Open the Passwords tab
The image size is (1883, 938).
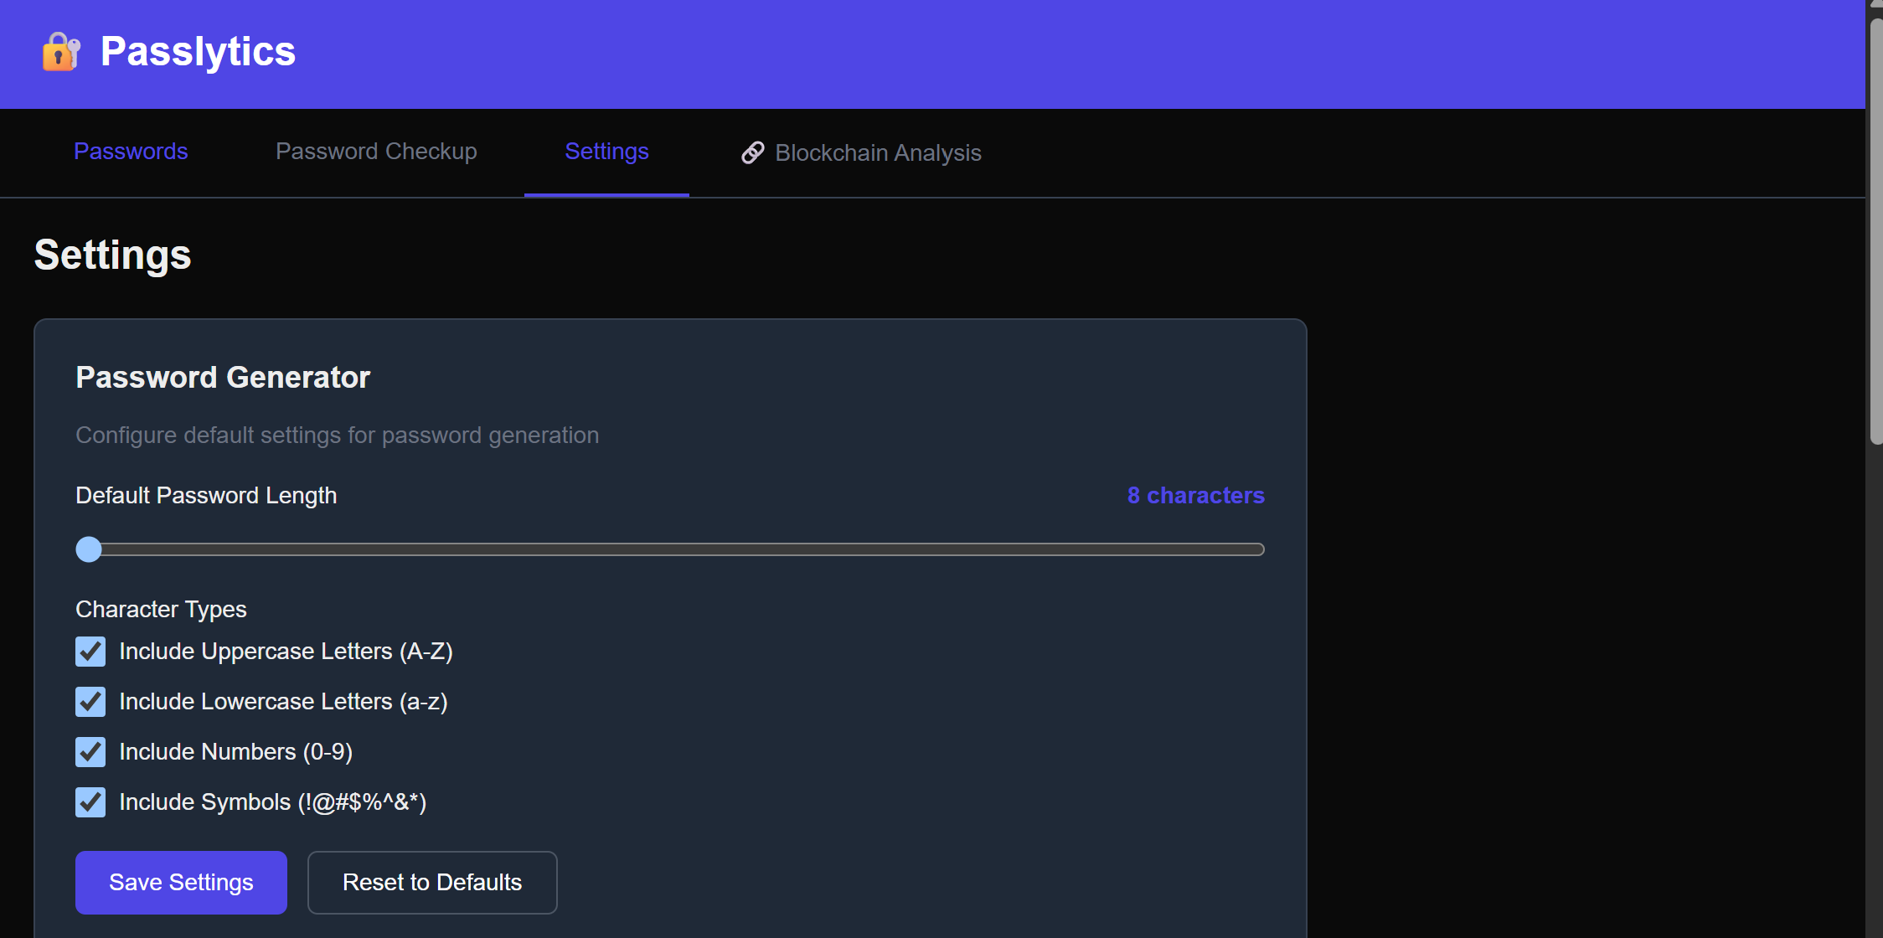131,152
